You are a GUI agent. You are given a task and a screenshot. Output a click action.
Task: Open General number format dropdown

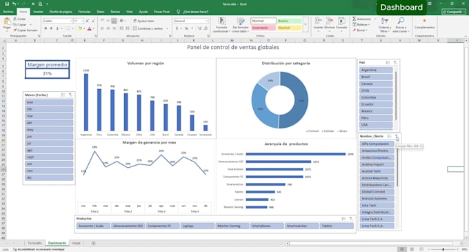point(206,21)
